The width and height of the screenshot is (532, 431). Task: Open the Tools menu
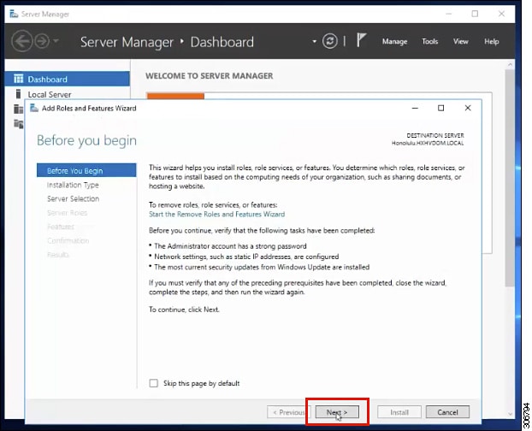pyautogui.click(x=429, y=41)
